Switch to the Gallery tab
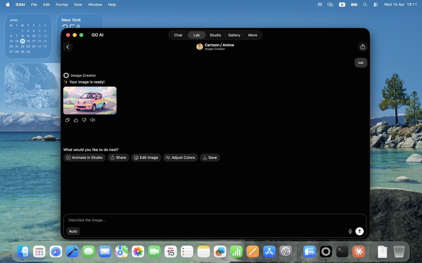422x263 pixels. (x=234, y=35)
